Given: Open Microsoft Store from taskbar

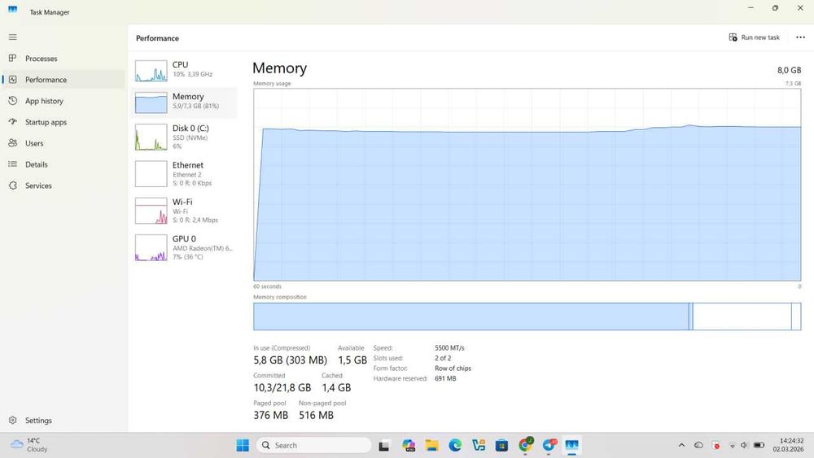Looking at the screenshot, I should pos(501,445).
